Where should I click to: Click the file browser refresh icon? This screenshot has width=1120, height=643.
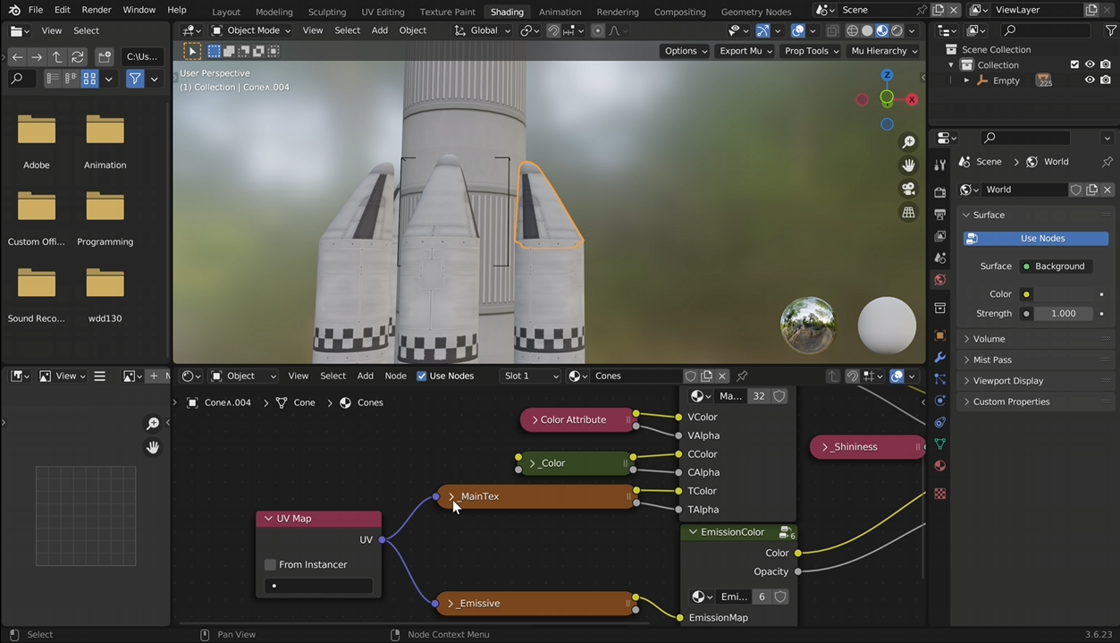[x=78, y=56]
